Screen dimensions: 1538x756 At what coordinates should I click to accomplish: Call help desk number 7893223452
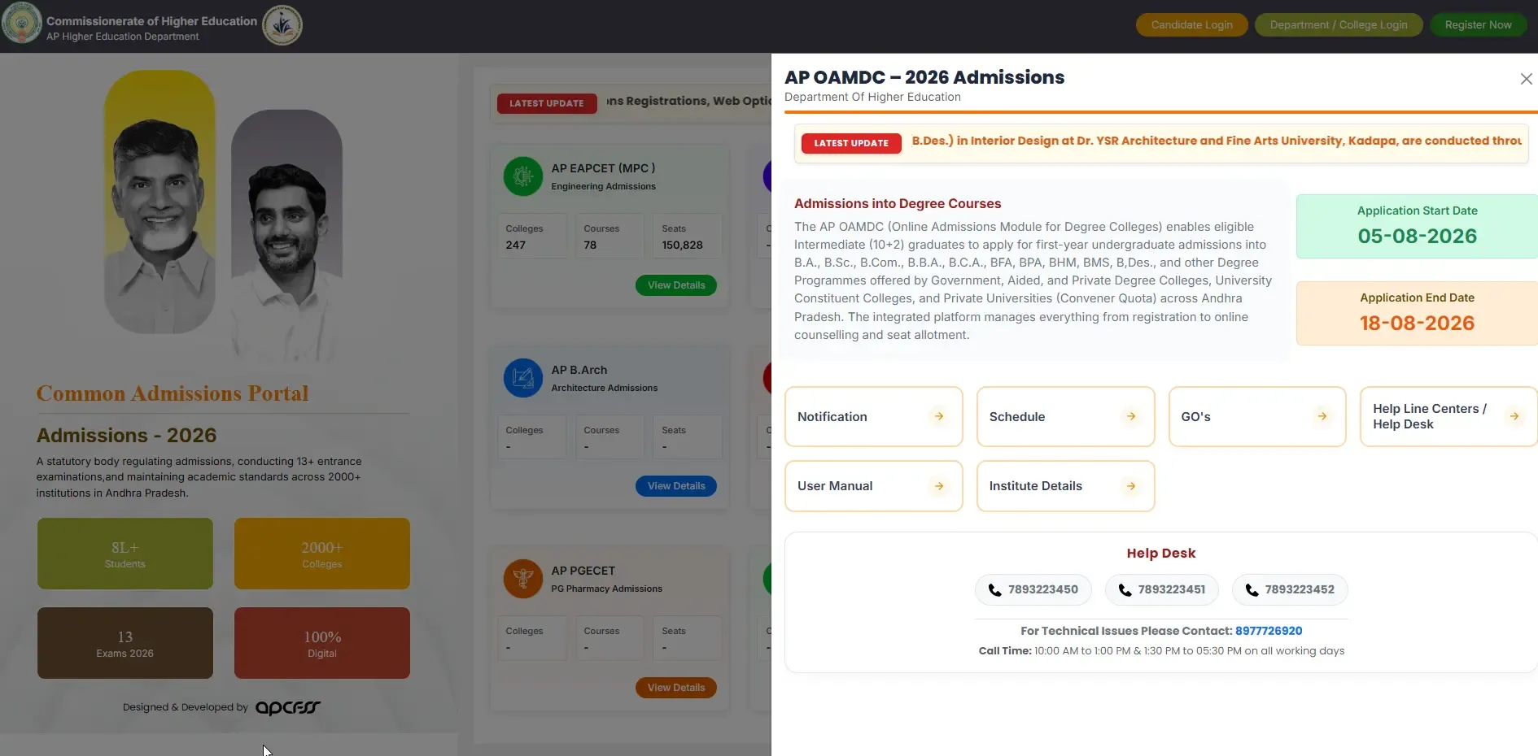pos(1290,590)
